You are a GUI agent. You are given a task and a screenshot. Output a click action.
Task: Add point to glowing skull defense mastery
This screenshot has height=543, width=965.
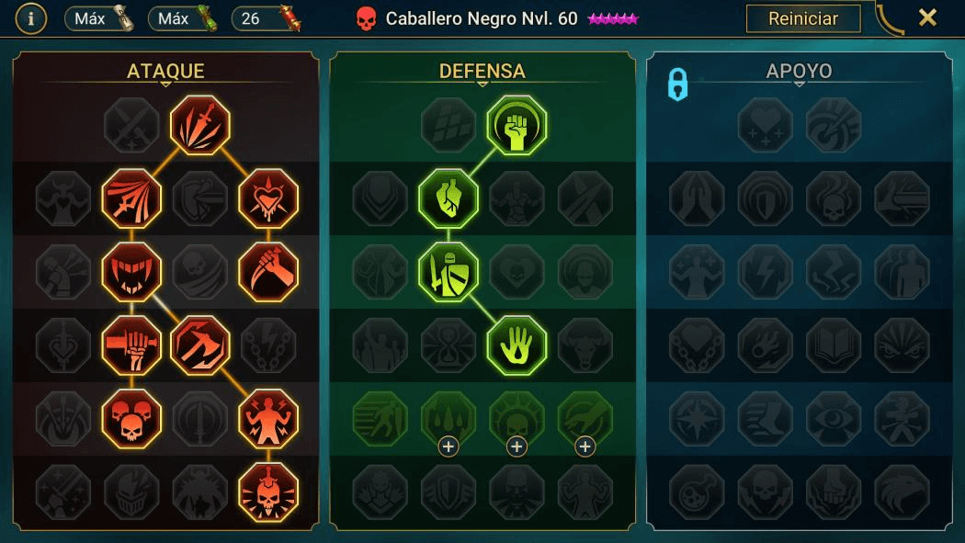[517, 447]
